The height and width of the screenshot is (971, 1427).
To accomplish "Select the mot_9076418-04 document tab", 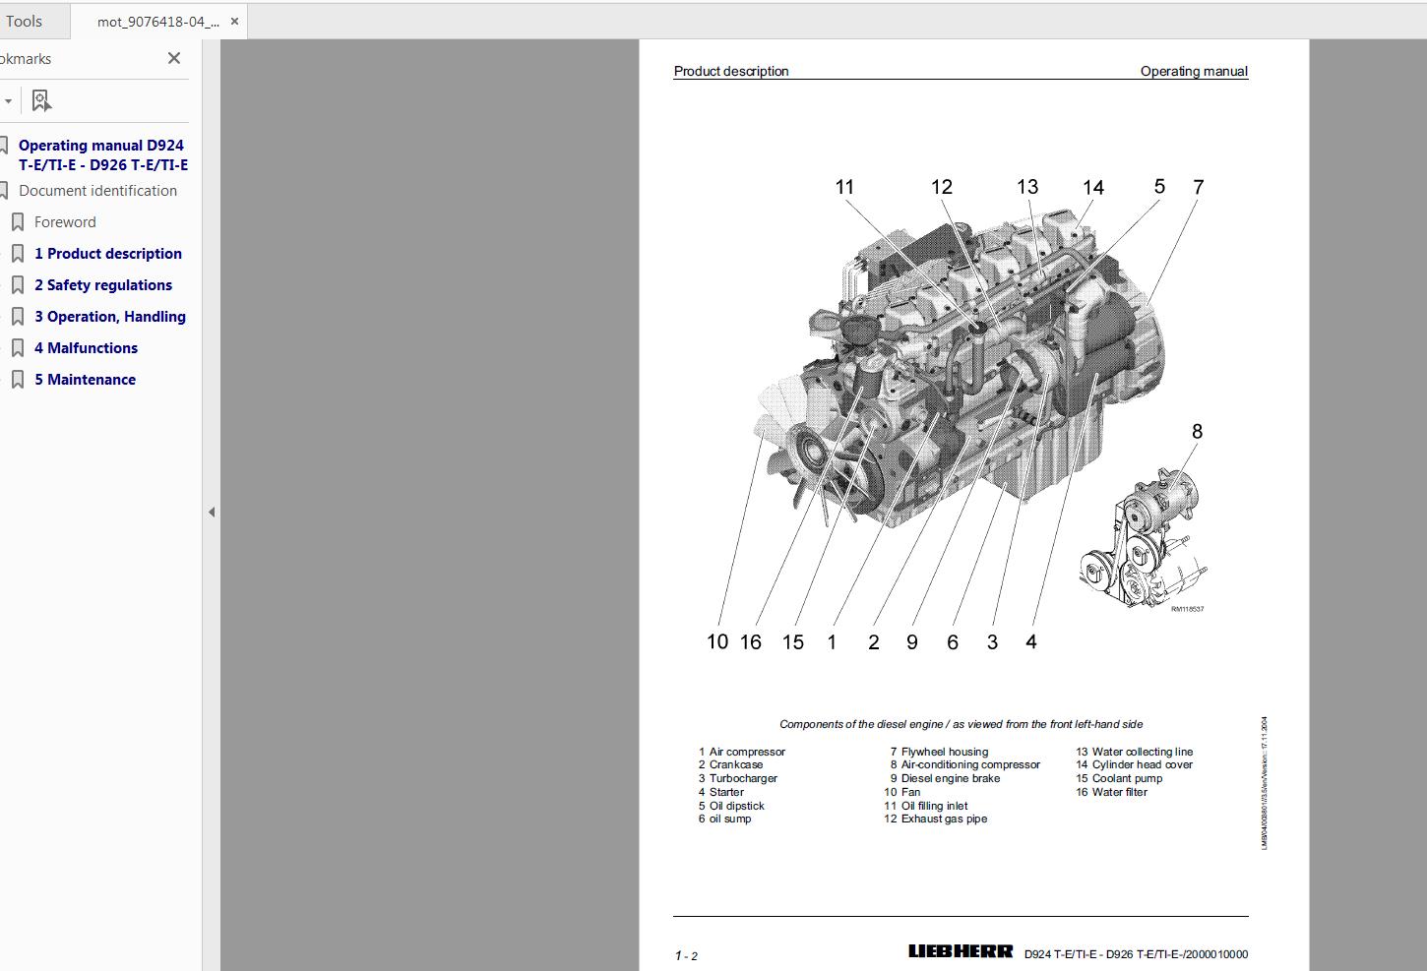I will 157,20.
